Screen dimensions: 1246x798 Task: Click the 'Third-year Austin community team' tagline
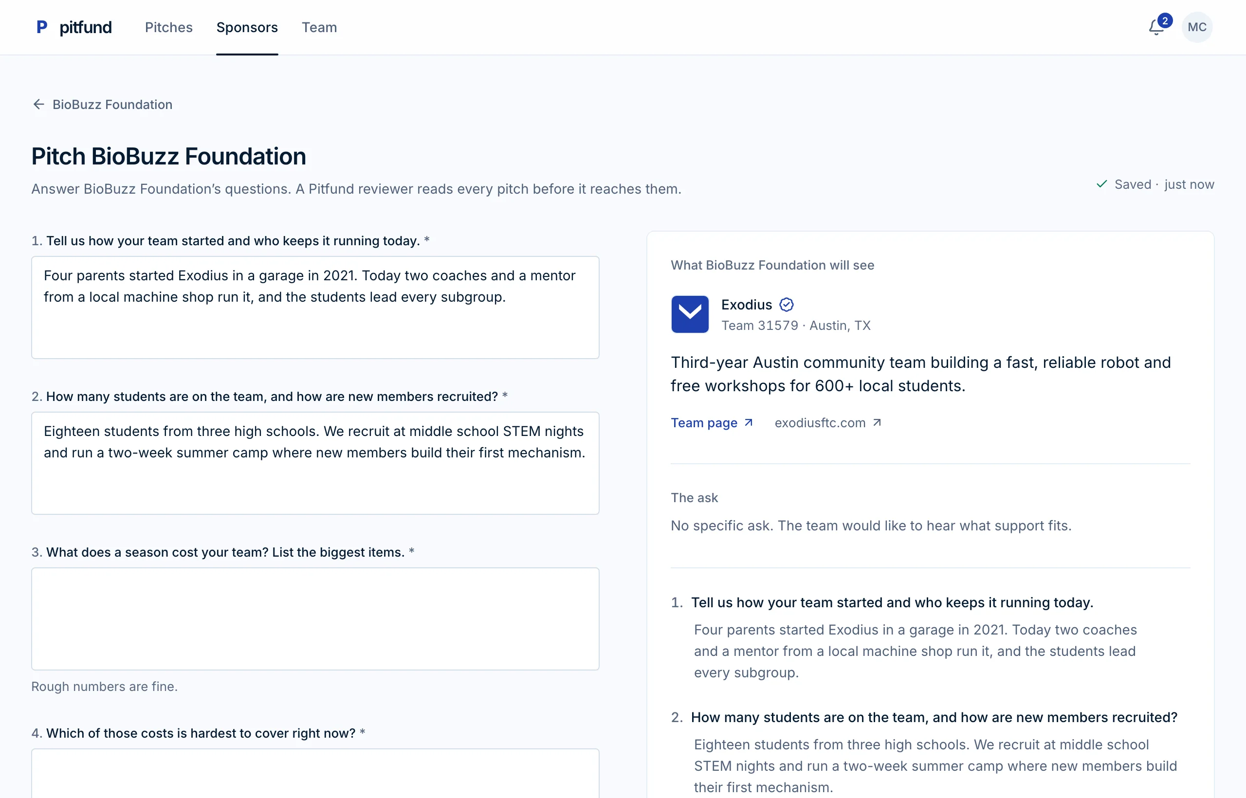(x=920, y=374)
